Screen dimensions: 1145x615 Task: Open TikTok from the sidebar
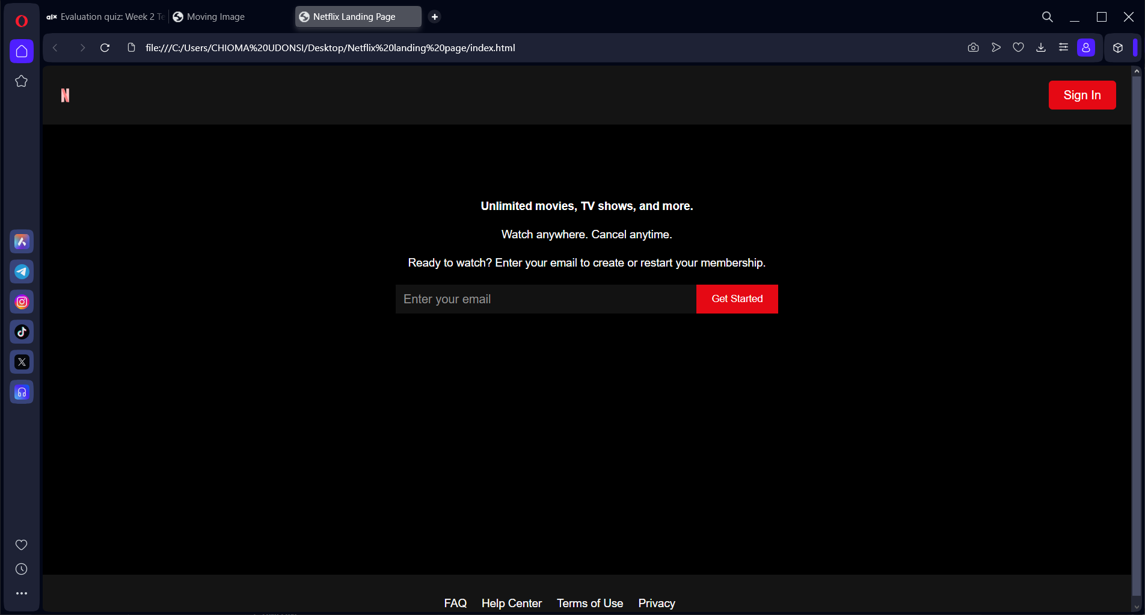pyautogui.click(x=21, y=332)
